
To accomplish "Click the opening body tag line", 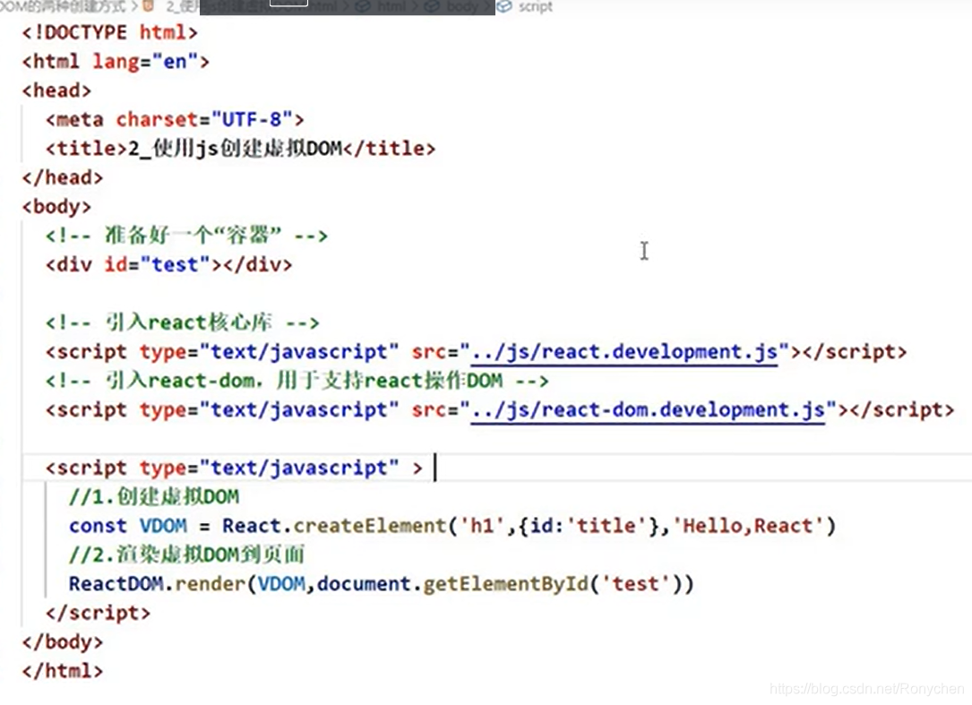I will tap(56, 206).
